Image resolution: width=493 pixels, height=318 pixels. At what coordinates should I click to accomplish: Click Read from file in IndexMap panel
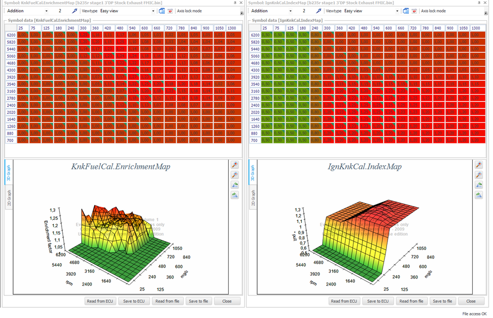point(411,301)
